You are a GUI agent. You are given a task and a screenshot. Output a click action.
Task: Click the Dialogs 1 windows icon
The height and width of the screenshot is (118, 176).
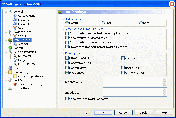[15, 20]
